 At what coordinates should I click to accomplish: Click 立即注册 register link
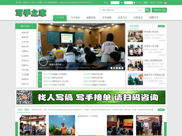point(152,3)
